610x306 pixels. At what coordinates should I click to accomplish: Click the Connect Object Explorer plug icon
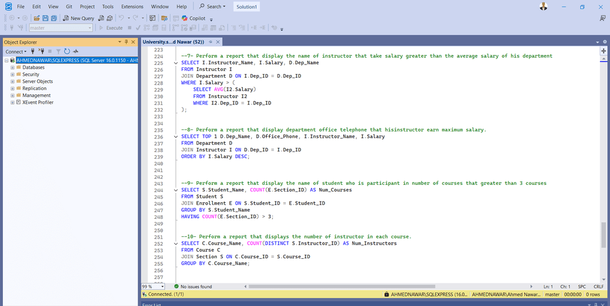pyautogui.click(x=33, y=51)
